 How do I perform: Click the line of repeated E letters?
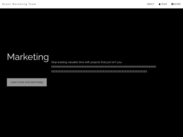[x=99, y=71]
